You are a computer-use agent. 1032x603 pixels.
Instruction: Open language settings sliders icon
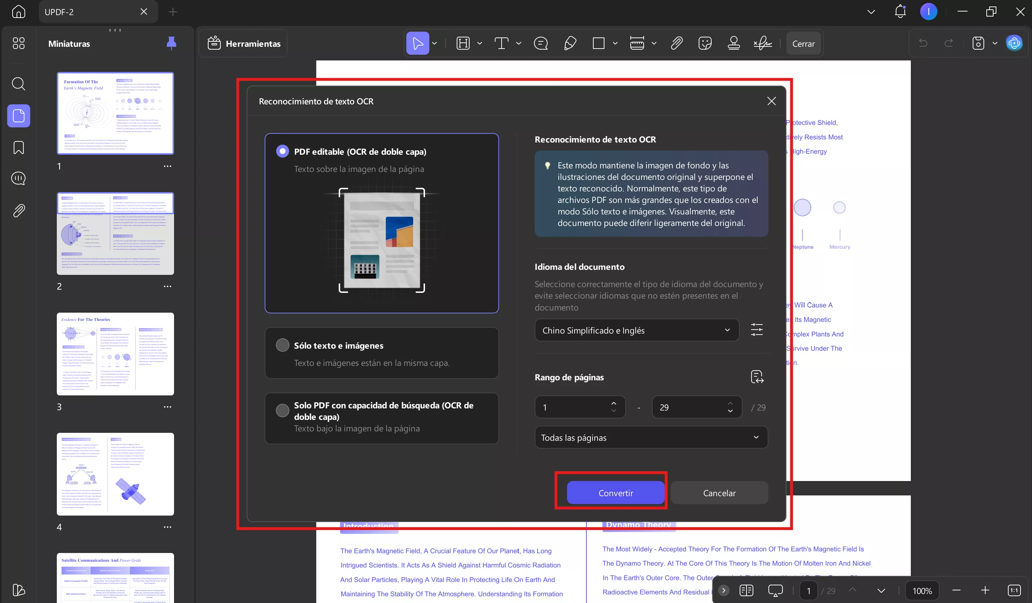[757, 329]
